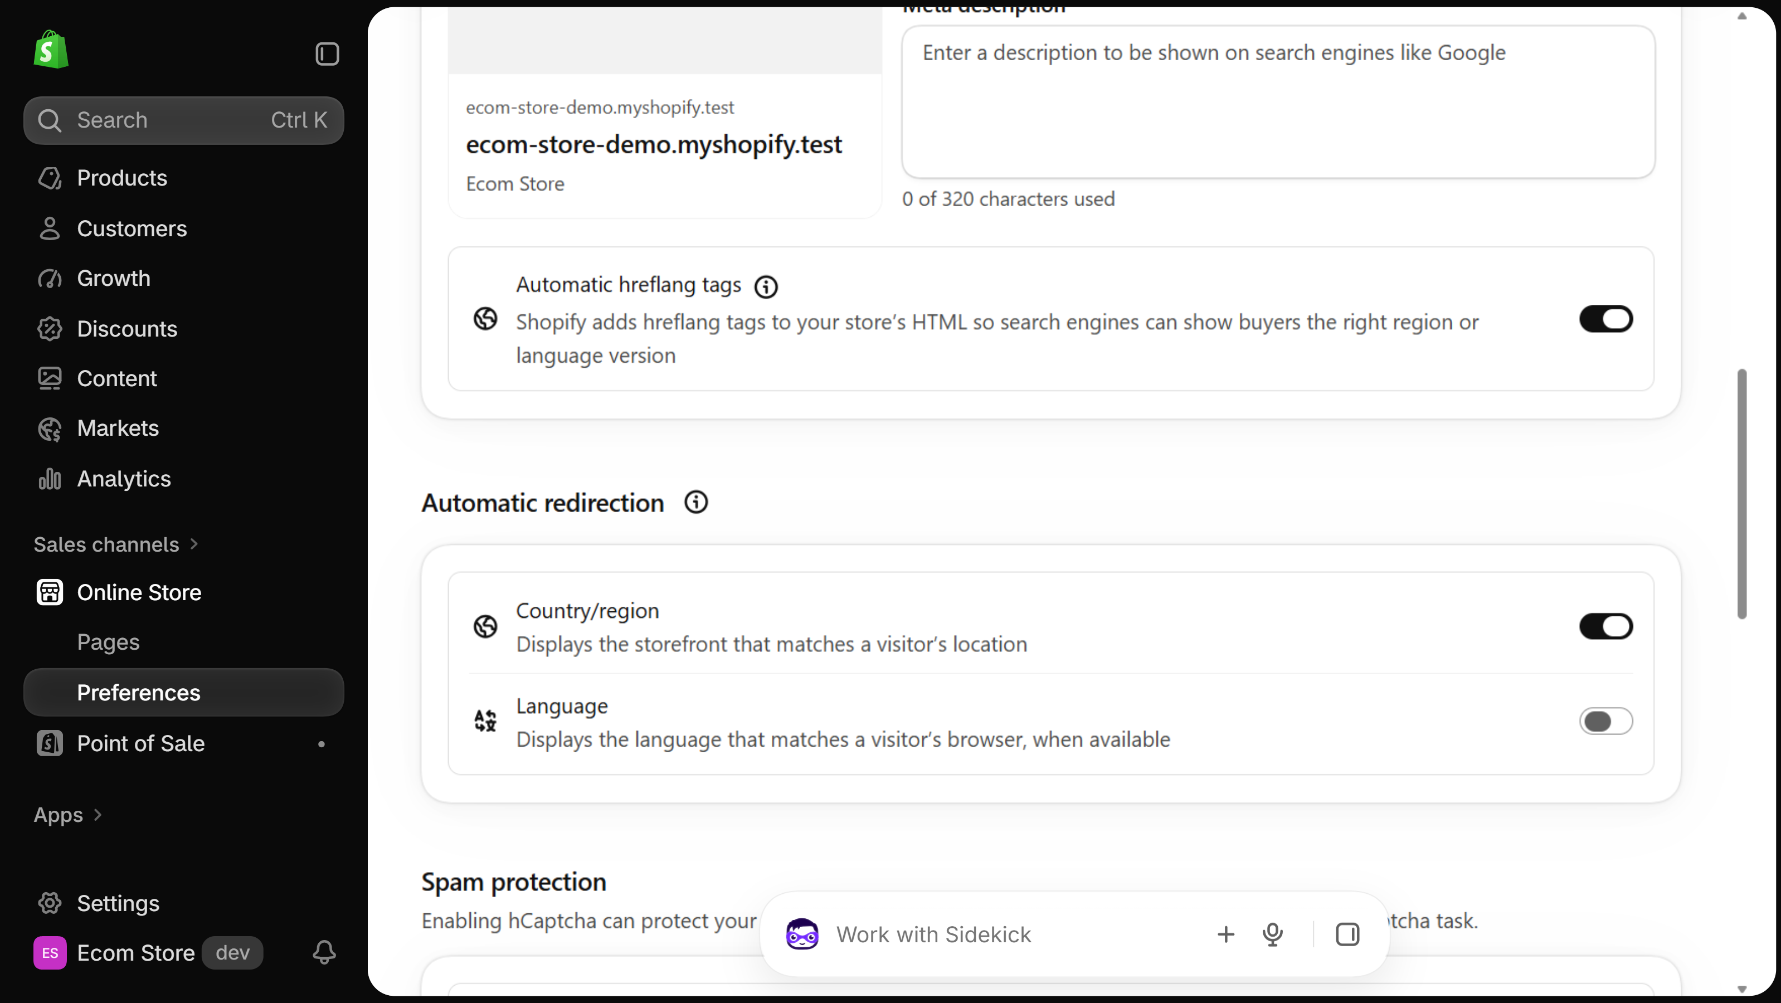
Task: Click the search magnifier icon
Action: coord(49,120)
